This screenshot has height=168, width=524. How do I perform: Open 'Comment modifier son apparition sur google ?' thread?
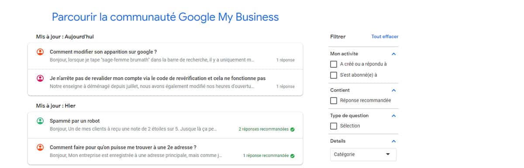[165, 56]
